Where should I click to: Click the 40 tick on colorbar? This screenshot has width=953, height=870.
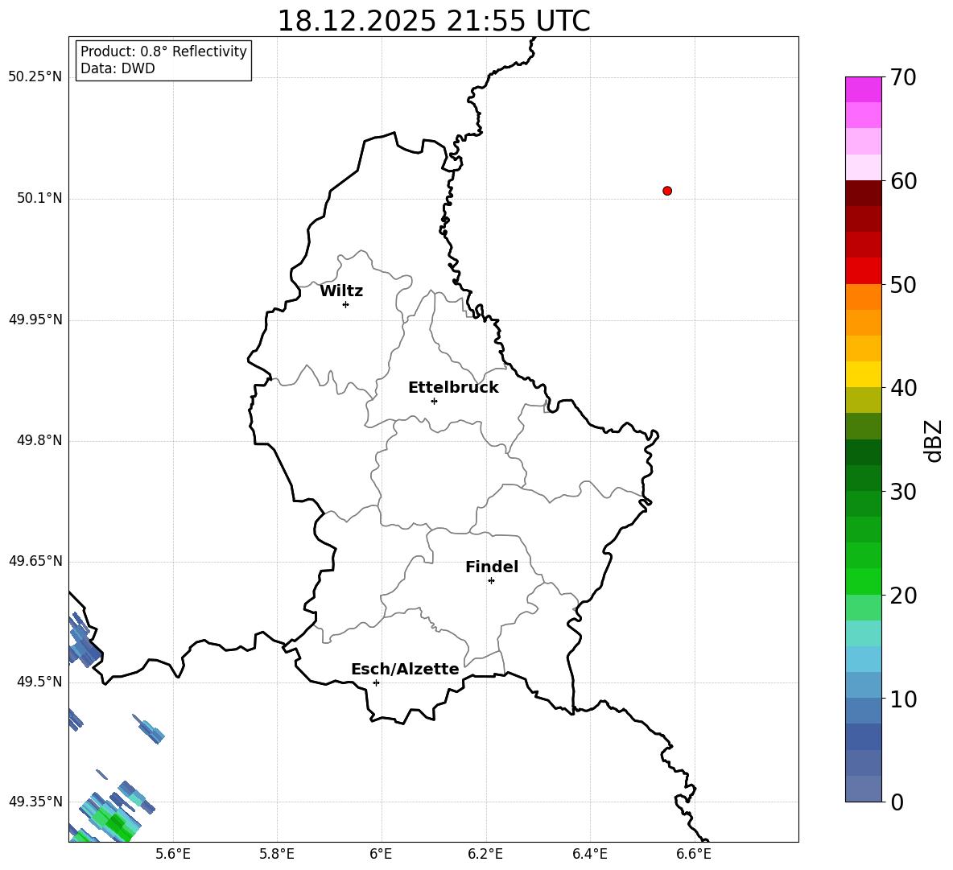(903, 388)
